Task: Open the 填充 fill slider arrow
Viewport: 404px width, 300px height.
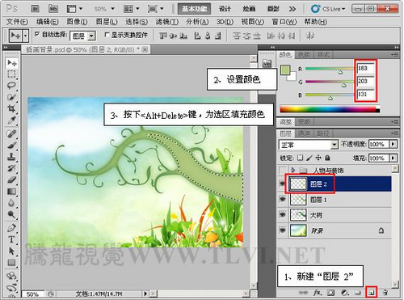Action: (393, 158)
